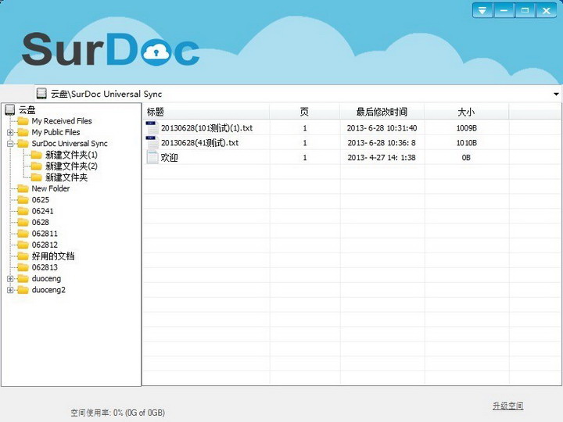This screenshot has height=422, width=563.
Task: Click the 062812 folder icon
Action: (x=23, y=245)
